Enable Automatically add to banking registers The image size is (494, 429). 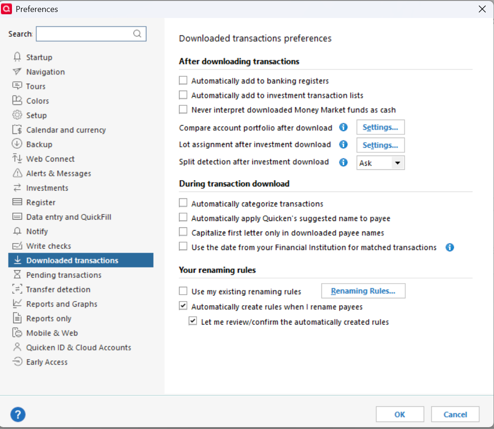coord(183,80)
